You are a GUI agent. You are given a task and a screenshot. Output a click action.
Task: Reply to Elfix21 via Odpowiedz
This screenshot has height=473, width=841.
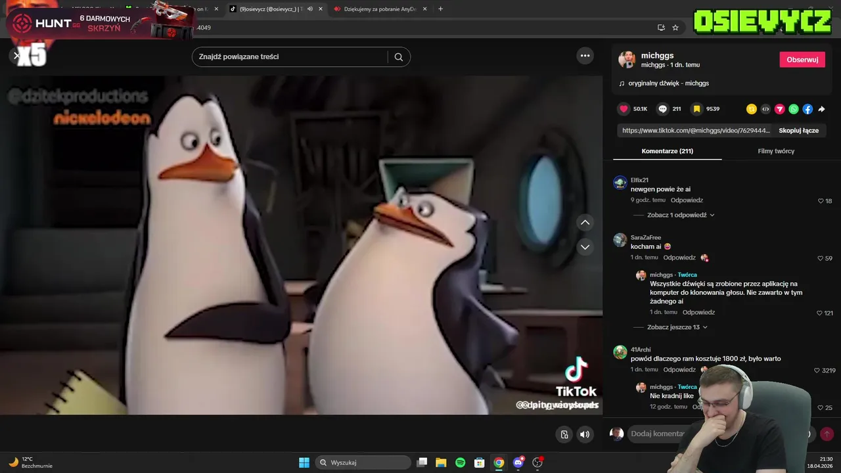687,200
